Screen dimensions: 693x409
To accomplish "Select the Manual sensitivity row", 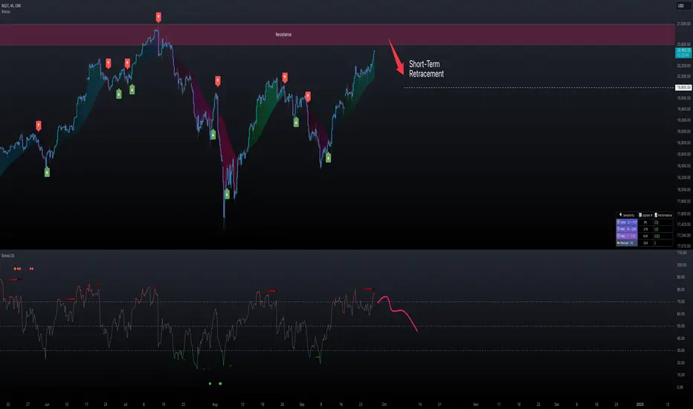I will (x=645, y=242).
